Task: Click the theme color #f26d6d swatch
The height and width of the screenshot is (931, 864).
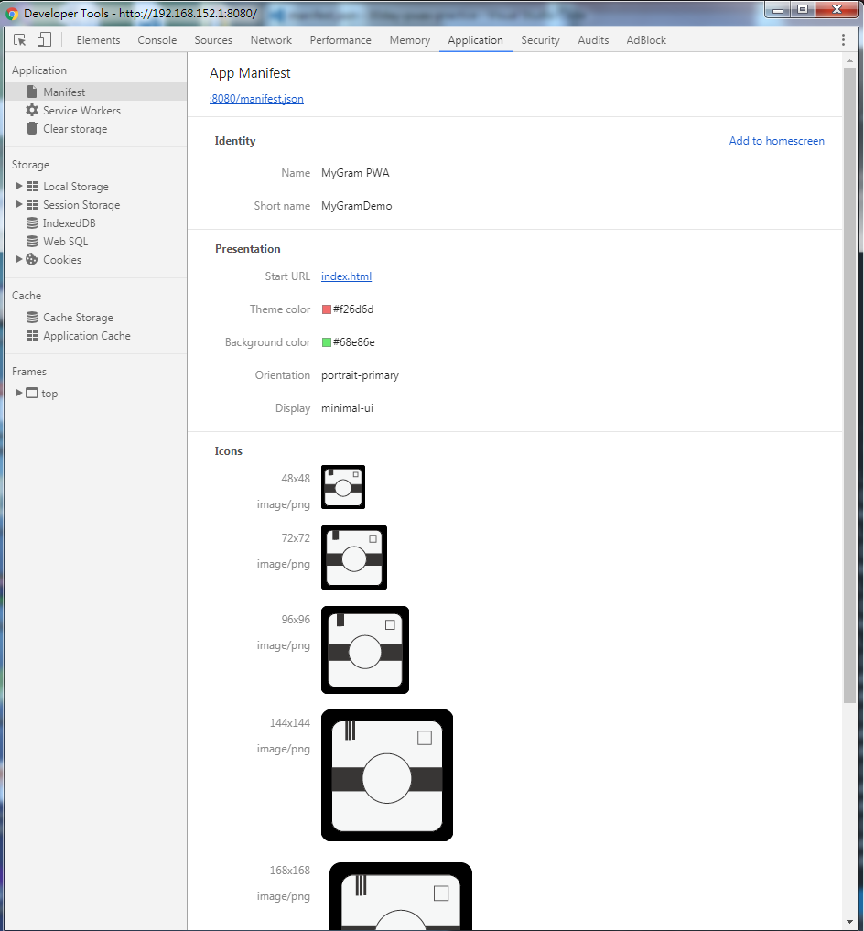Action: coord(326,309)
